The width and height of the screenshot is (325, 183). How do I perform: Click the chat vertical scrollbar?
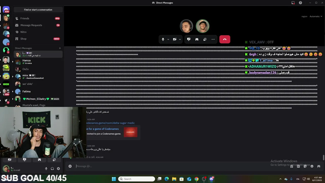tap(323, 158)
